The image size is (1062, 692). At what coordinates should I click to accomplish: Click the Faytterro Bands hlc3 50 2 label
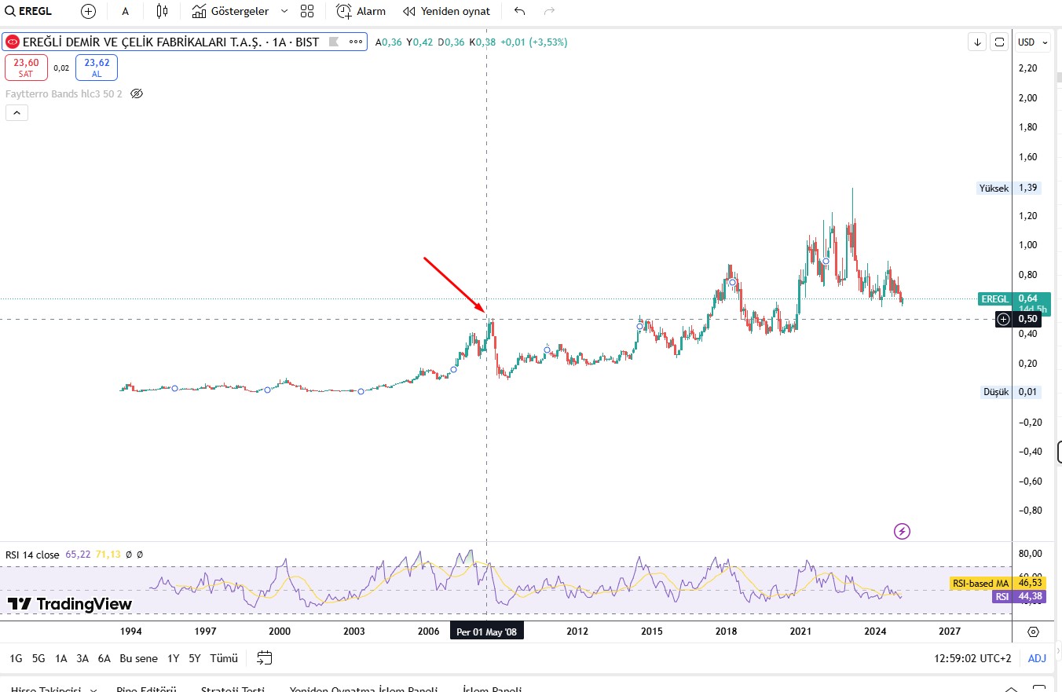pos(64,93)
